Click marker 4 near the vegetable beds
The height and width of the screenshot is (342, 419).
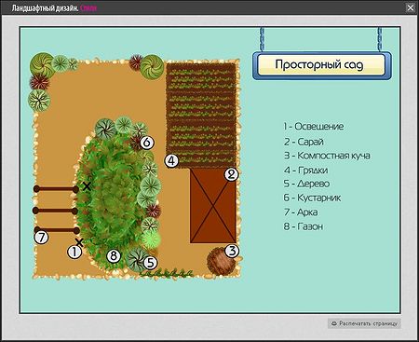tap(171, 161)
